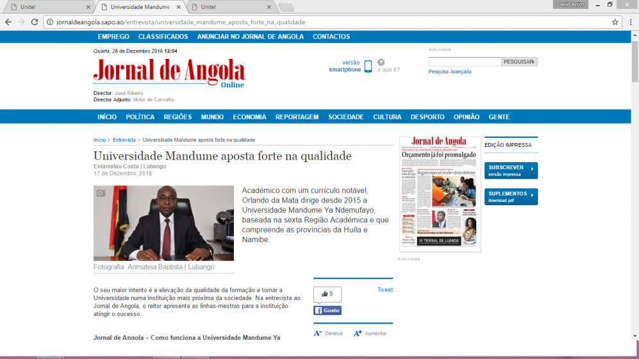This screenshot has width=639, height=359.
Task: Open ANUNCIAR NO JORNAL DE ANGOLA
Action: click(x=250, y=37)
